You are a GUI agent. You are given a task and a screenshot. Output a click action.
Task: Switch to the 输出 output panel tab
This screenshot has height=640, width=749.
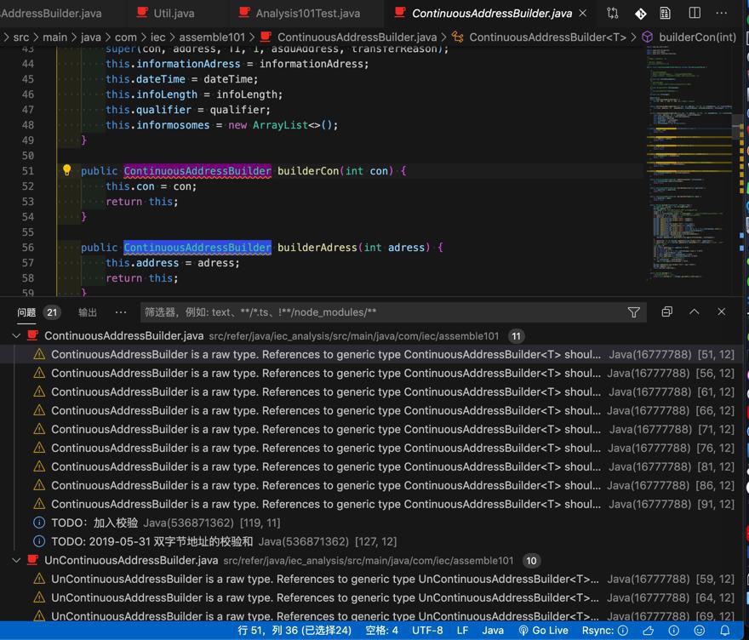[x=88, y=312]
